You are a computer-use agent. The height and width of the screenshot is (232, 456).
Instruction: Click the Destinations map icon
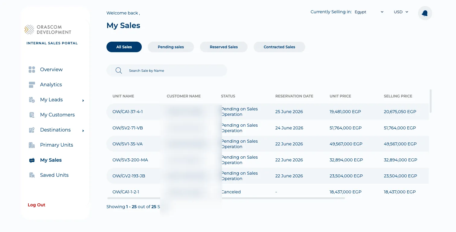[x=32, y=130]
